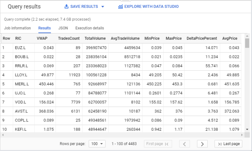This screenshot has width=252, height=151.
Task: Click the scroll left arrow under table
Action: [x=2, y=135]
